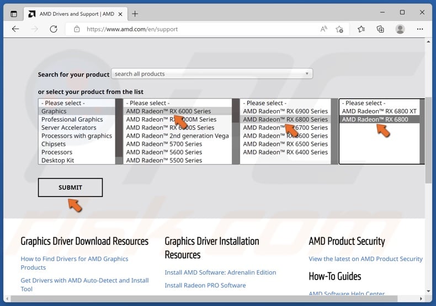Image resolution: width=436 pixels, height=306 pixels.
Task: Click the browser back arrow
Action: click(x=15, y=29)
